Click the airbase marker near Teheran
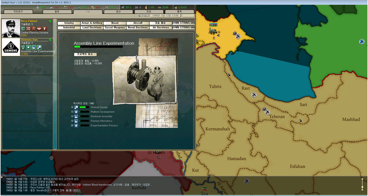 click(267, 112)
